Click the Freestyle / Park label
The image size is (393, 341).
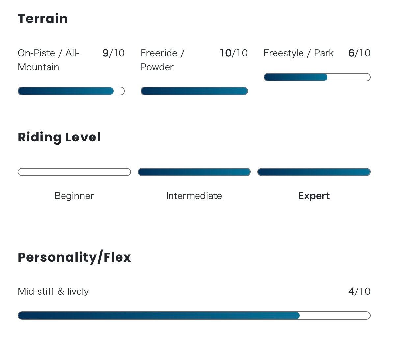(x=299, y=53)
